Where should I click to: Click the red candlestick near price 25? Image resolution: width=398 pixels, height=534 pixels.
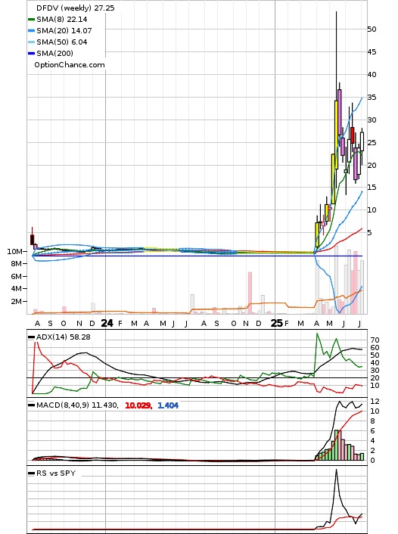(x=353, y=135)
